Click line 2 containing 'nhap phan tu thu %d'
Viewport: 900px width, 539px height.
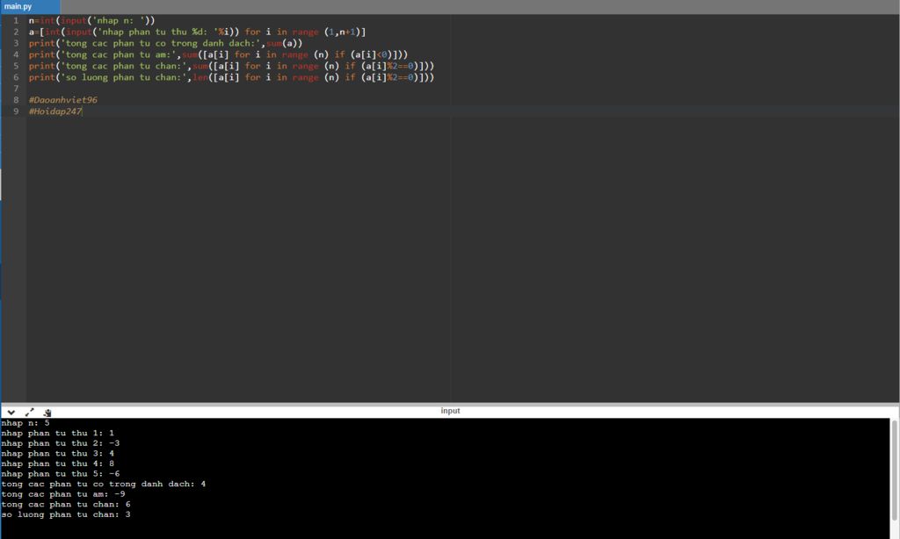coord(197,32)
